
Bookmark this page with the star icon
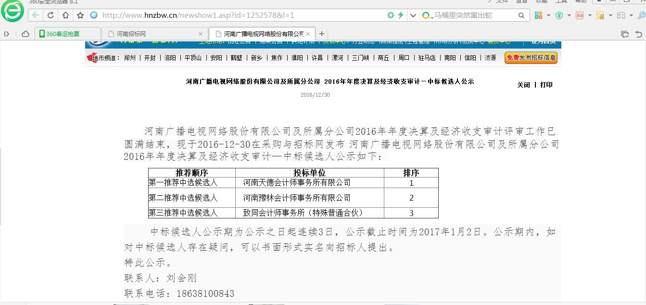80,15
